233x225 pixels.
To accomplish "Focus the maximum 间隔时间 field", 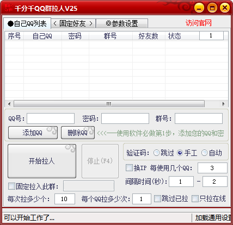I will (215, 182).
